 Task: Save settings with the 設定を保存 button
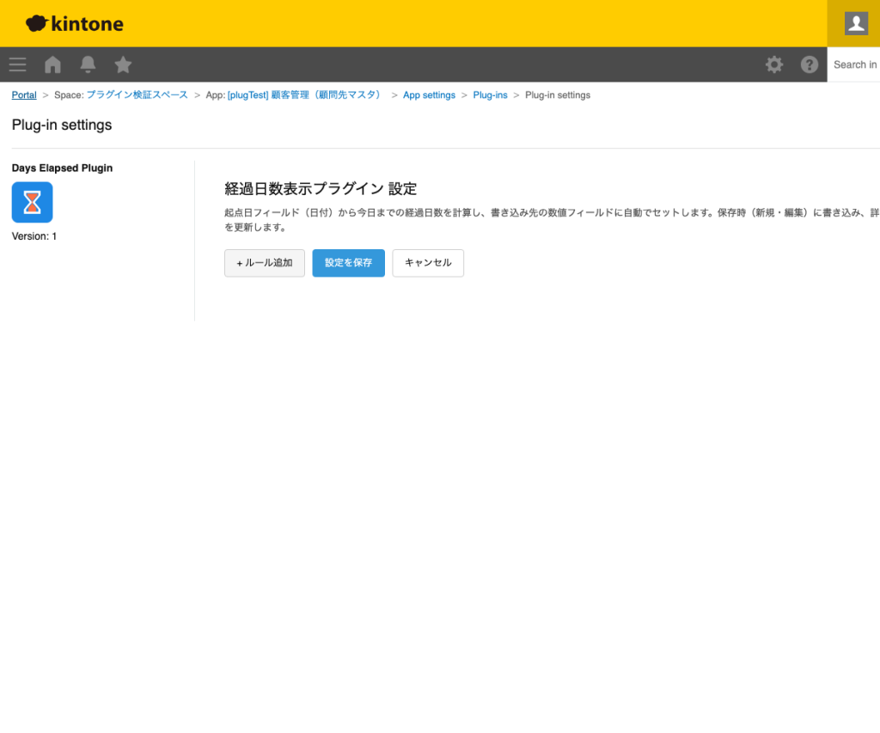(x=348, y=263)
